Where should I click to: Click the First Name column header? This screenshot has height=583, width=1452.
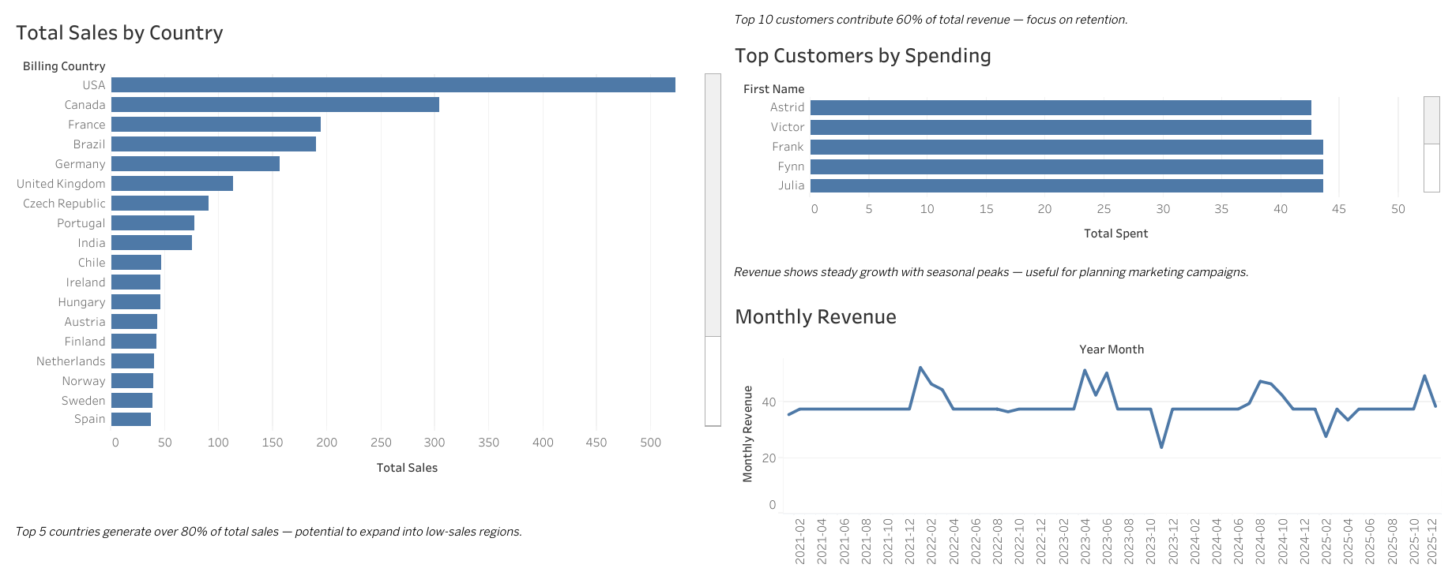[773, 89]
